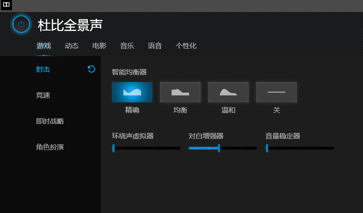Click the 对白增强器 slider handle

coord(219,148)
